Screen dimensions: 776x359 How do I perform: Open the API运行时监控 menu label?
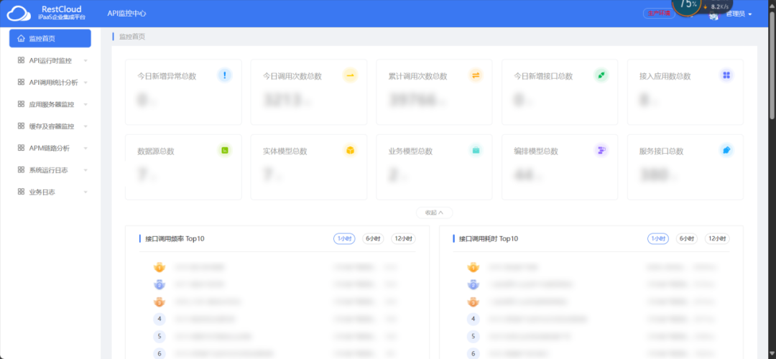[50, 61]
